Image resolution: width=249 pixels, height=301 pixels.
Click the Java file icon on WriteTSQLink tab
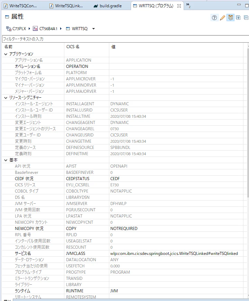tap(52, 6)
